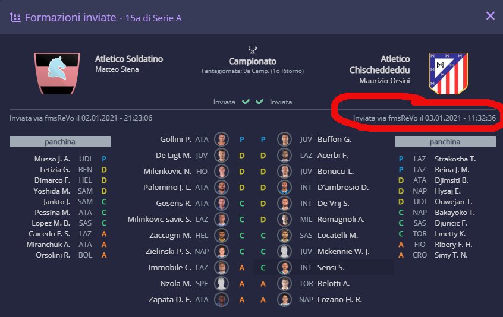The image size is (503, 317).
Task: Click Gollini P. player avatar
Action: point(222,140)
